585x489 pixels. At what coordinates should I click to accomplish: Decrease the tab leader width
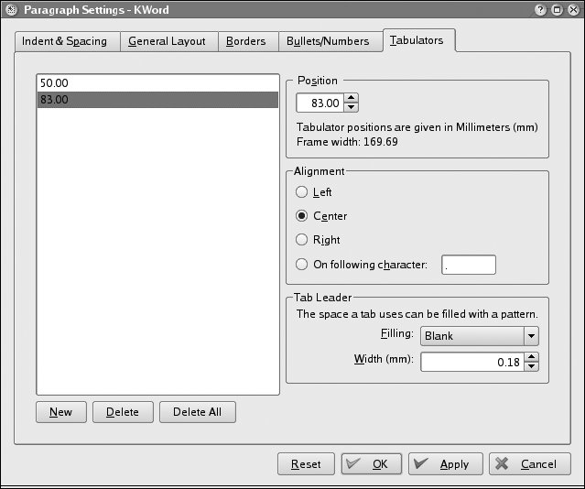pos(531,366)
